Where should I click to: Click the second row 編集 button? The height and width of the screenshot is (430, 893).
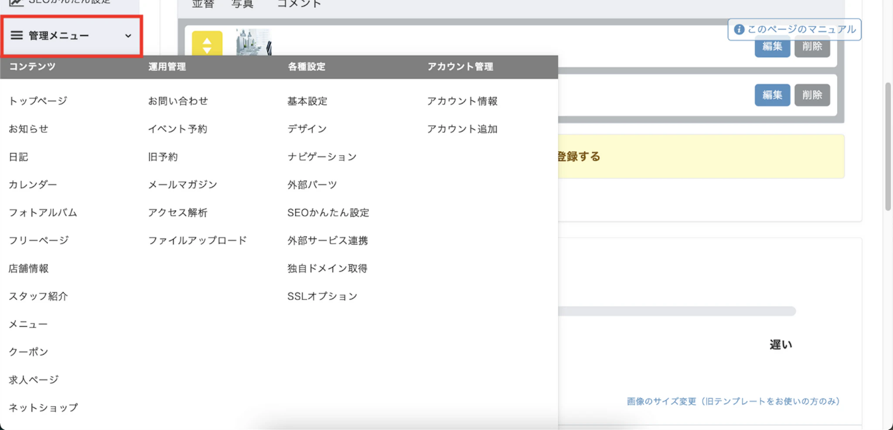tap(772, 95)
